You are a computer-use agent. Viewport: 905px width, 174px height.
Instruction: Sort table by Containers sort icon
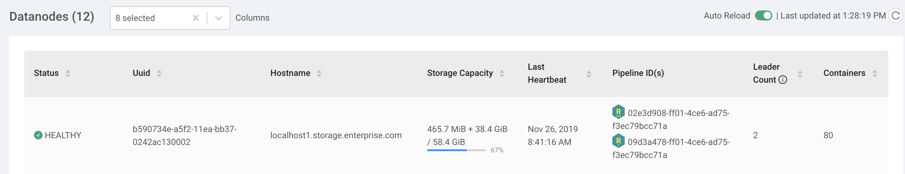click(874, 73)
